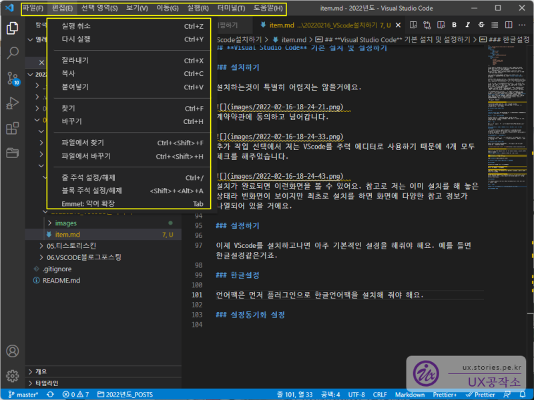Select item.md in the explorer tree

(103, 235)
